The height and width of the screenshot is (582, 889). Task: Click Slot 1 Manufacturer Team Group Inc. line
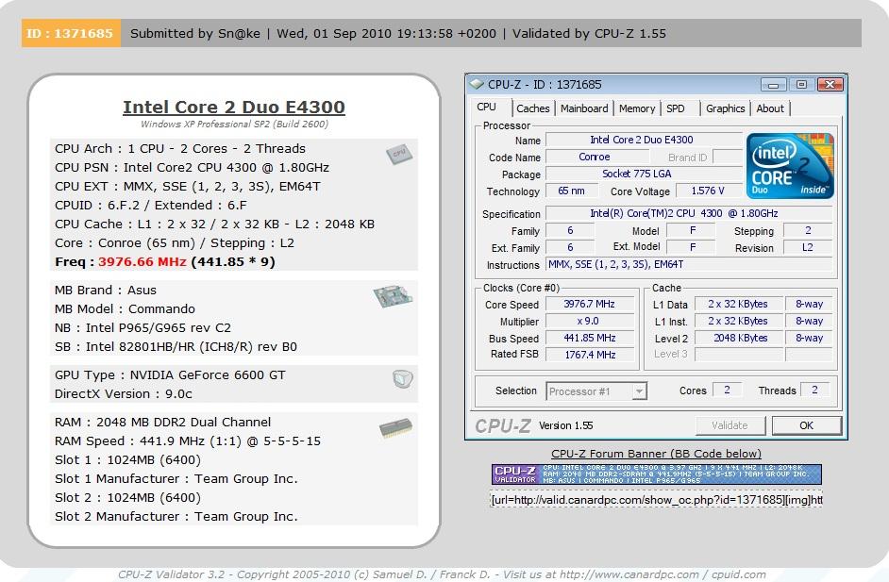(176, 479)
